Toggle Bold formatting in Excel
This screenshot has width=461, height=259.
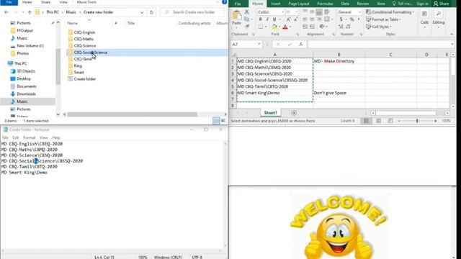coord(261,19)
